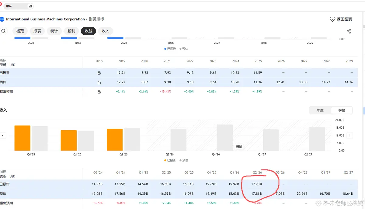Image resolution: width=365 pixels, height=209 pixels.
Task: Open the 报表 tab
Action: pyautogui.click(x=37, y=31)
